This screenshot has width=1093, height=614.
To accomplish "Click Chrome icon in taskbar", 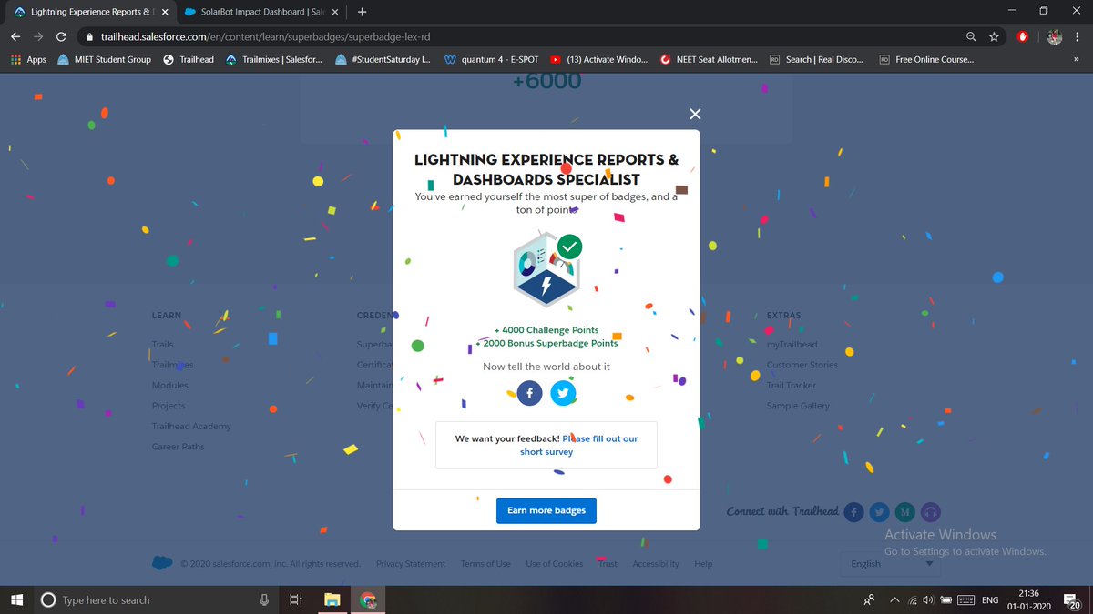I will point(368,599).
